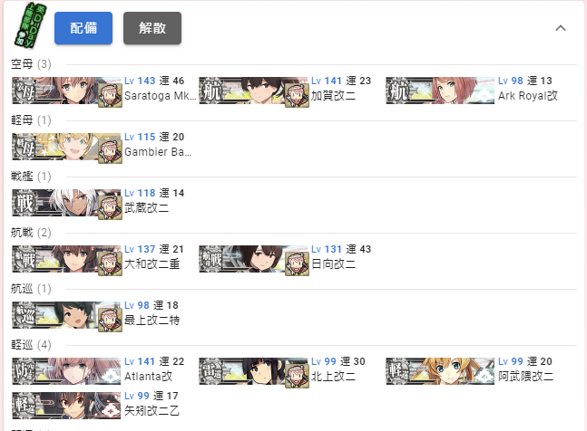Image resolution: width=587 pixels, height=431 pixels.
Task: Click the 軽巡 (4) category header
Action: [31, 345]
